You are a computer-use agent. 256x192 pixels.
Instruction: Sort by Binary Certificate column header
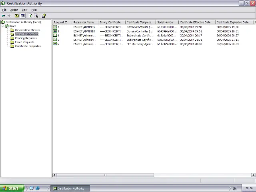click(x=112, y=22)
